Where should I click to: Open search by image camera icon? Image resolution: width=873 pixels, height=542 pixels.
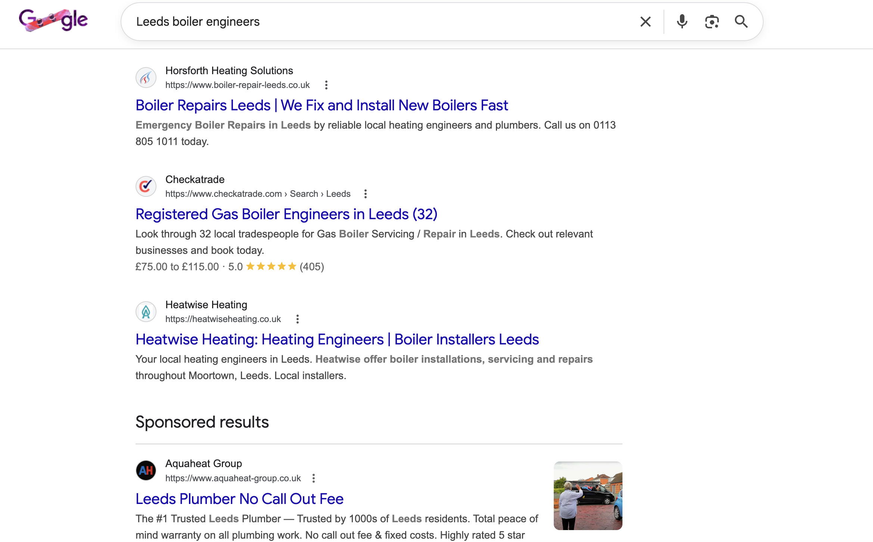(x=712, y=22)
